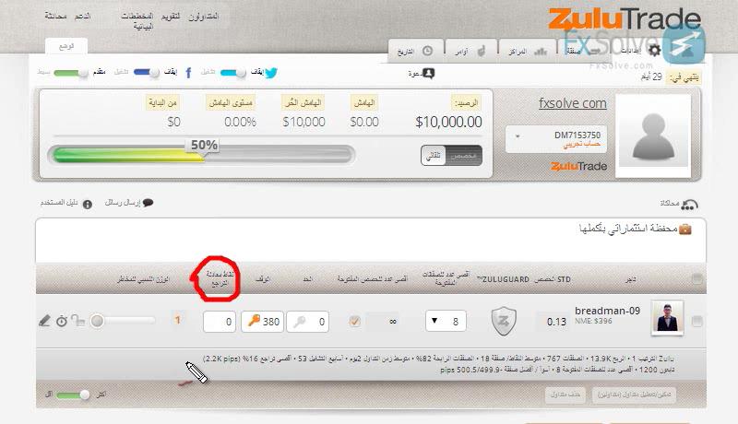Click the ZuluGuard shield icon for breadman-09
This screenshot has width=738, height=424.
[504, 321]
